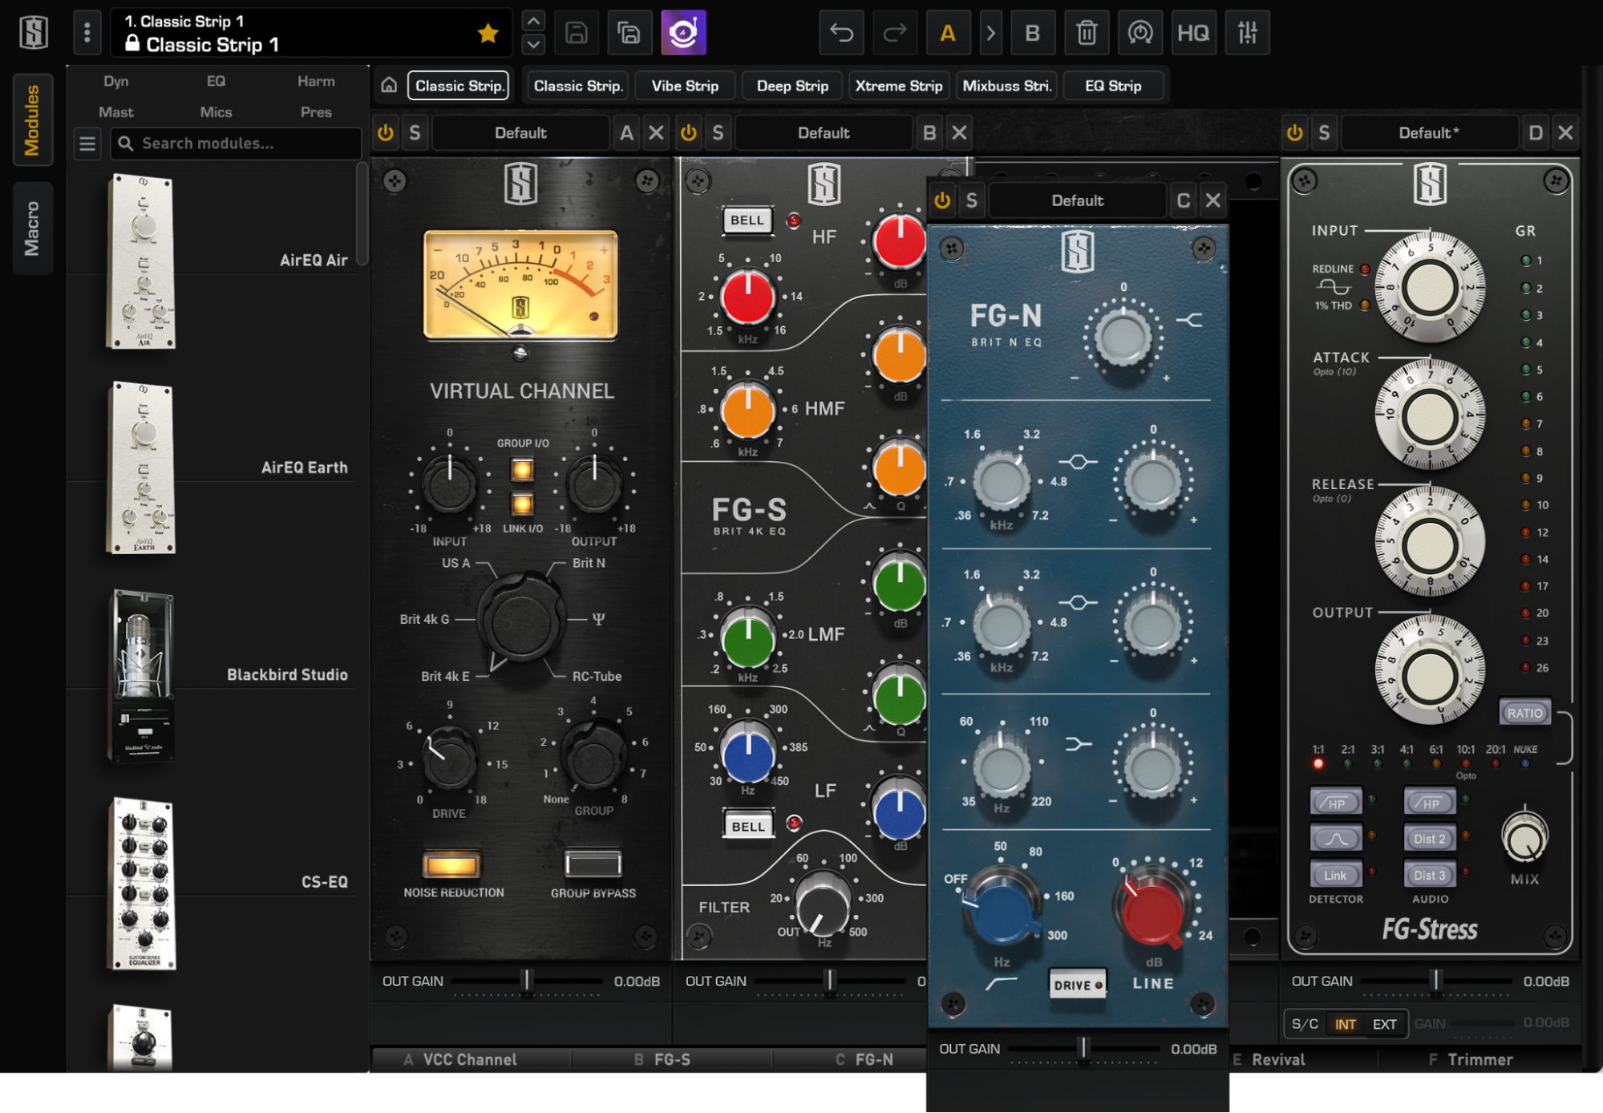The width and height of the screenshot is (1603, 1113).
Task: Select the AirEQ Air module thumbnail
Action: pos(141,261)
